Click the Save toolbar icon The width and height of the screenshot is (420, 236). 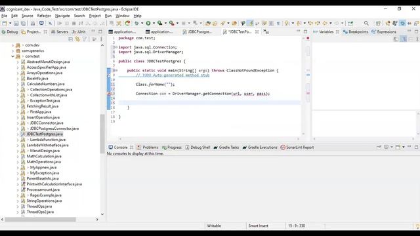click(16, 24)
